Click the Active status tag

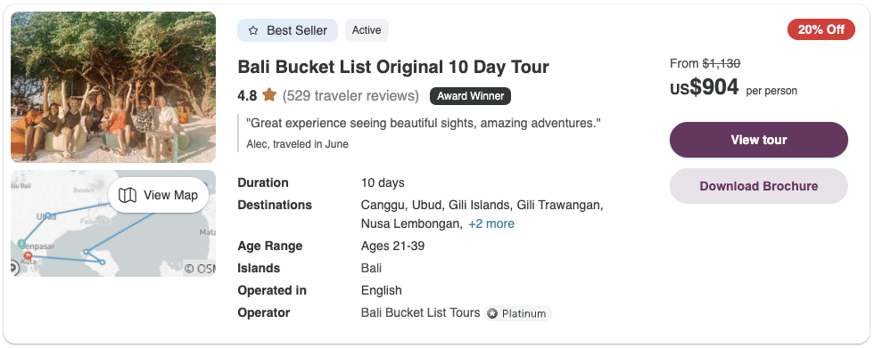pos(367,30)
